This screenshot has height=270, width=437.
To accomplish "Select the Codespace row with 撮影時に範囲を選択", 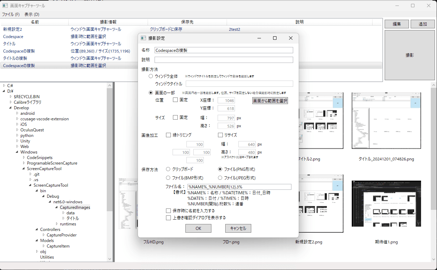I will [x=191, y=36].
